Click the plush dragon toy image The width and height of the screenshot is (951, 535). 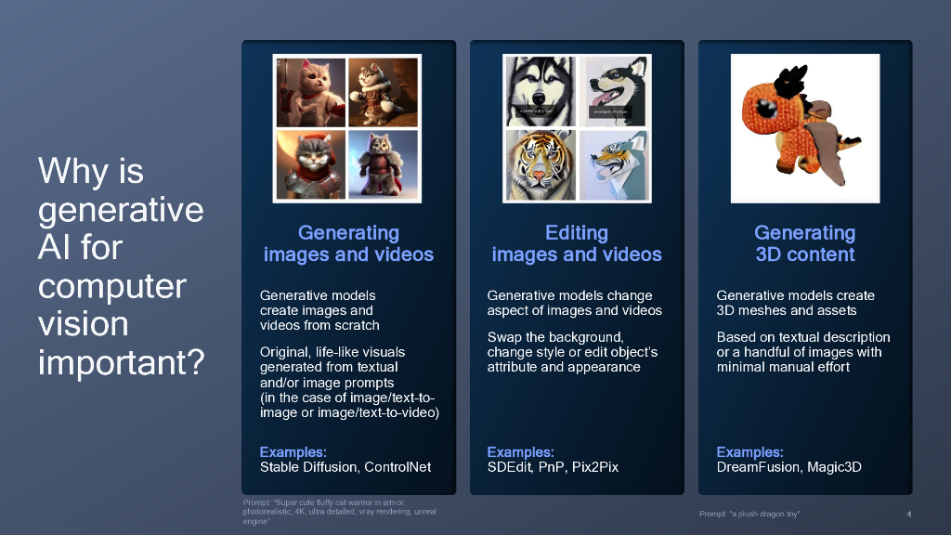tap(805, 128)
